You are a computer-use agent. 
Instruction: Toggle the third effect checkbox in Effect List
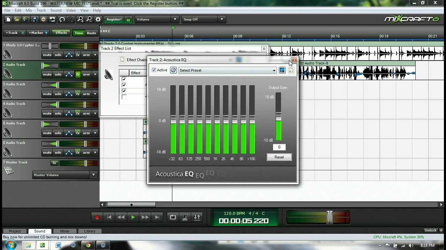(x=124, y=91)
